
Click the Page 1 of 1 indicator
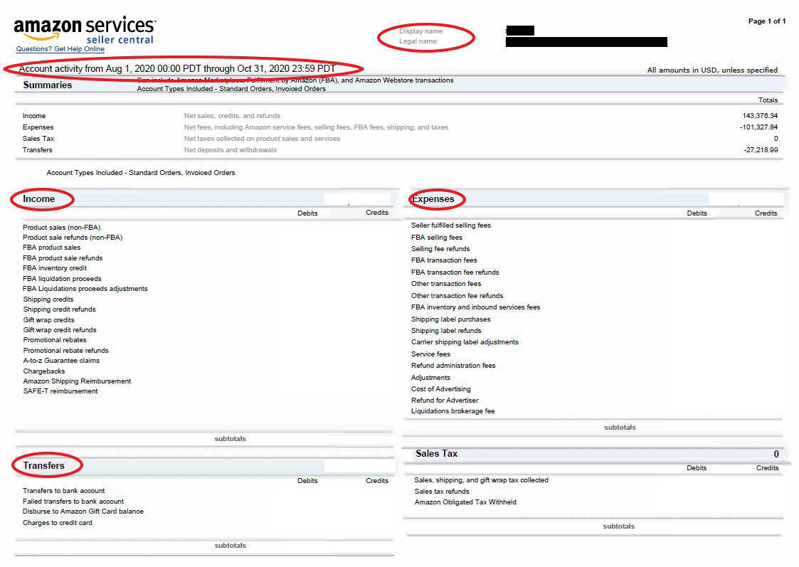767,21
